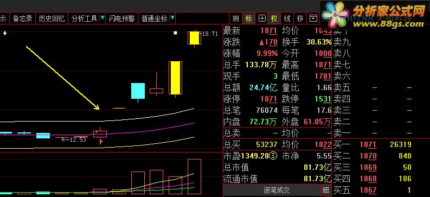
Task: Click the 闪电预警 button
Action: pyautogui.click(x=121, y=18)
